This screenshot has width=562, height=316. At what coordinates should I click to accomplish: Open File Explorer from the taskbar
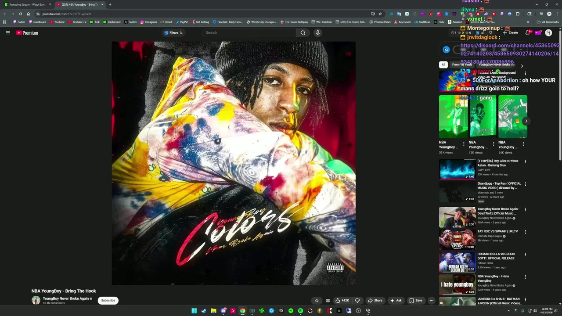pyautogui.click(x=213, y=311)
